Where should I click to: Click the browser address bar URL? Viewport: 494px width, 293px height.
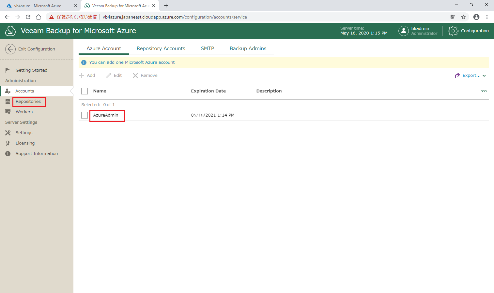175,17
